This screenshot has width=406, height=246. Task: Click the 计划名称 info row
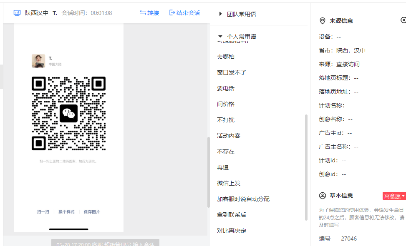pyautogui.click(x=335, y=105)
